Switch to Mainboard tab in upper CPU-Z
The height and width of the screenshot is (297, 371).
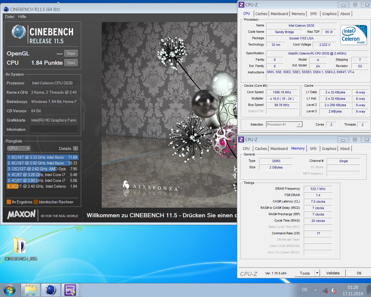[x=279, y=14]
